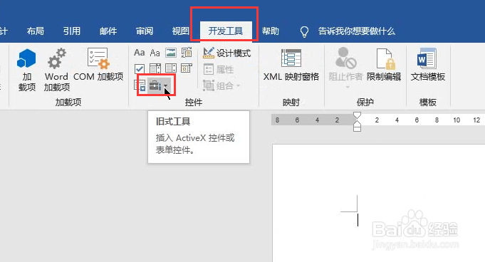
Task: Open COM 加载项 dialog
Action: pos(98,65)
